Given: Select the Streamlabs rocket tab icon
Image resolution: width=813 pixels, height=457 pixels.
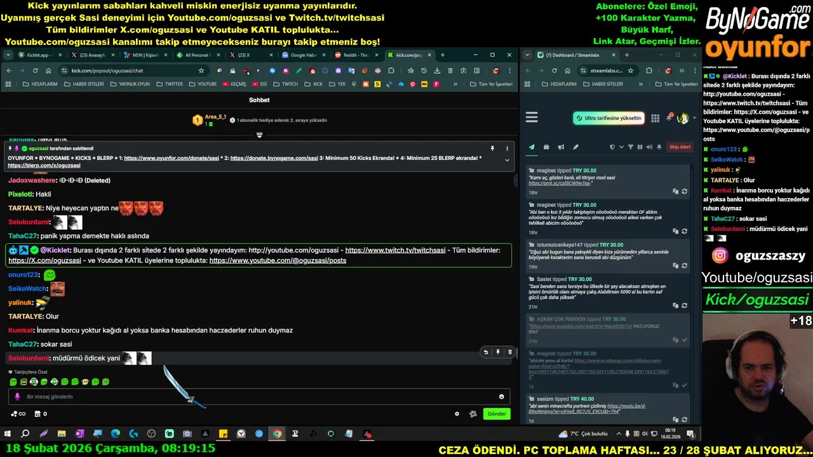Looking at the screenshot, I should click(x=575, y=147).
